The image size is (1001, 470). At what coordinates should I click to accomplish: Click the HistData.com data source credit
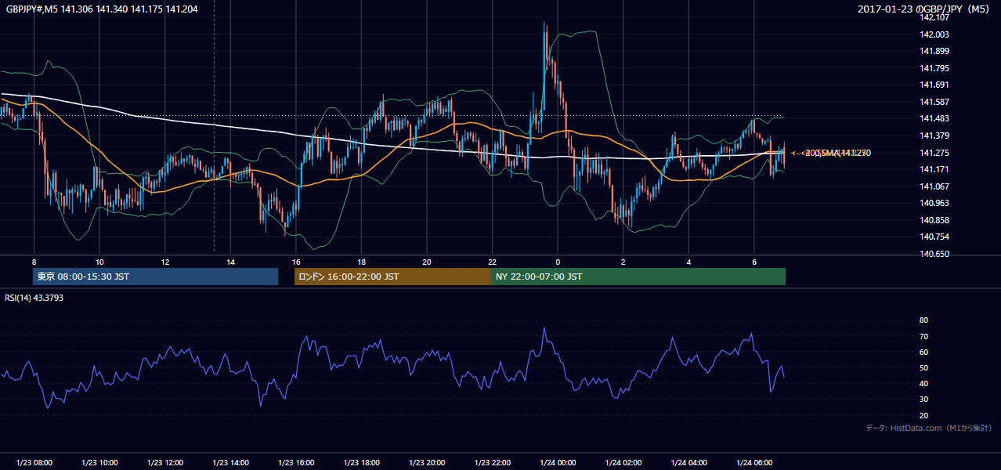point(928,428)
